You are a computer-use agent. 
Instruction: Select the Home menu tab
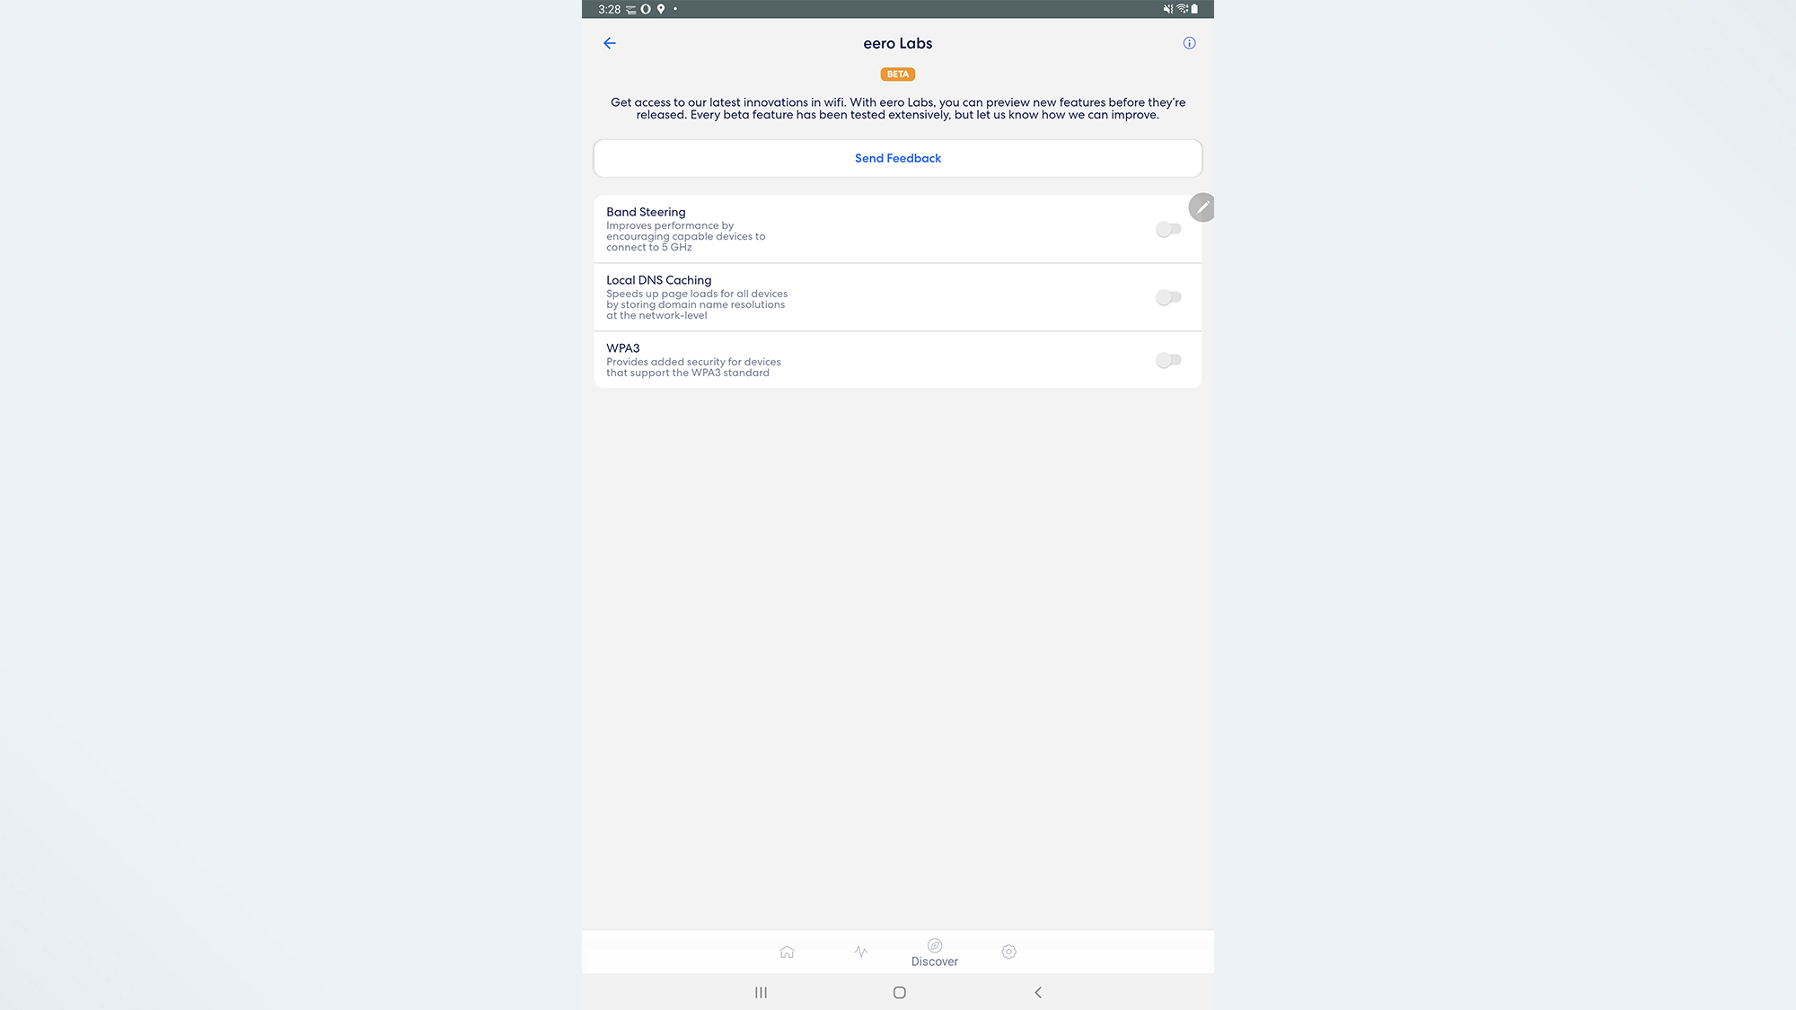787,951
